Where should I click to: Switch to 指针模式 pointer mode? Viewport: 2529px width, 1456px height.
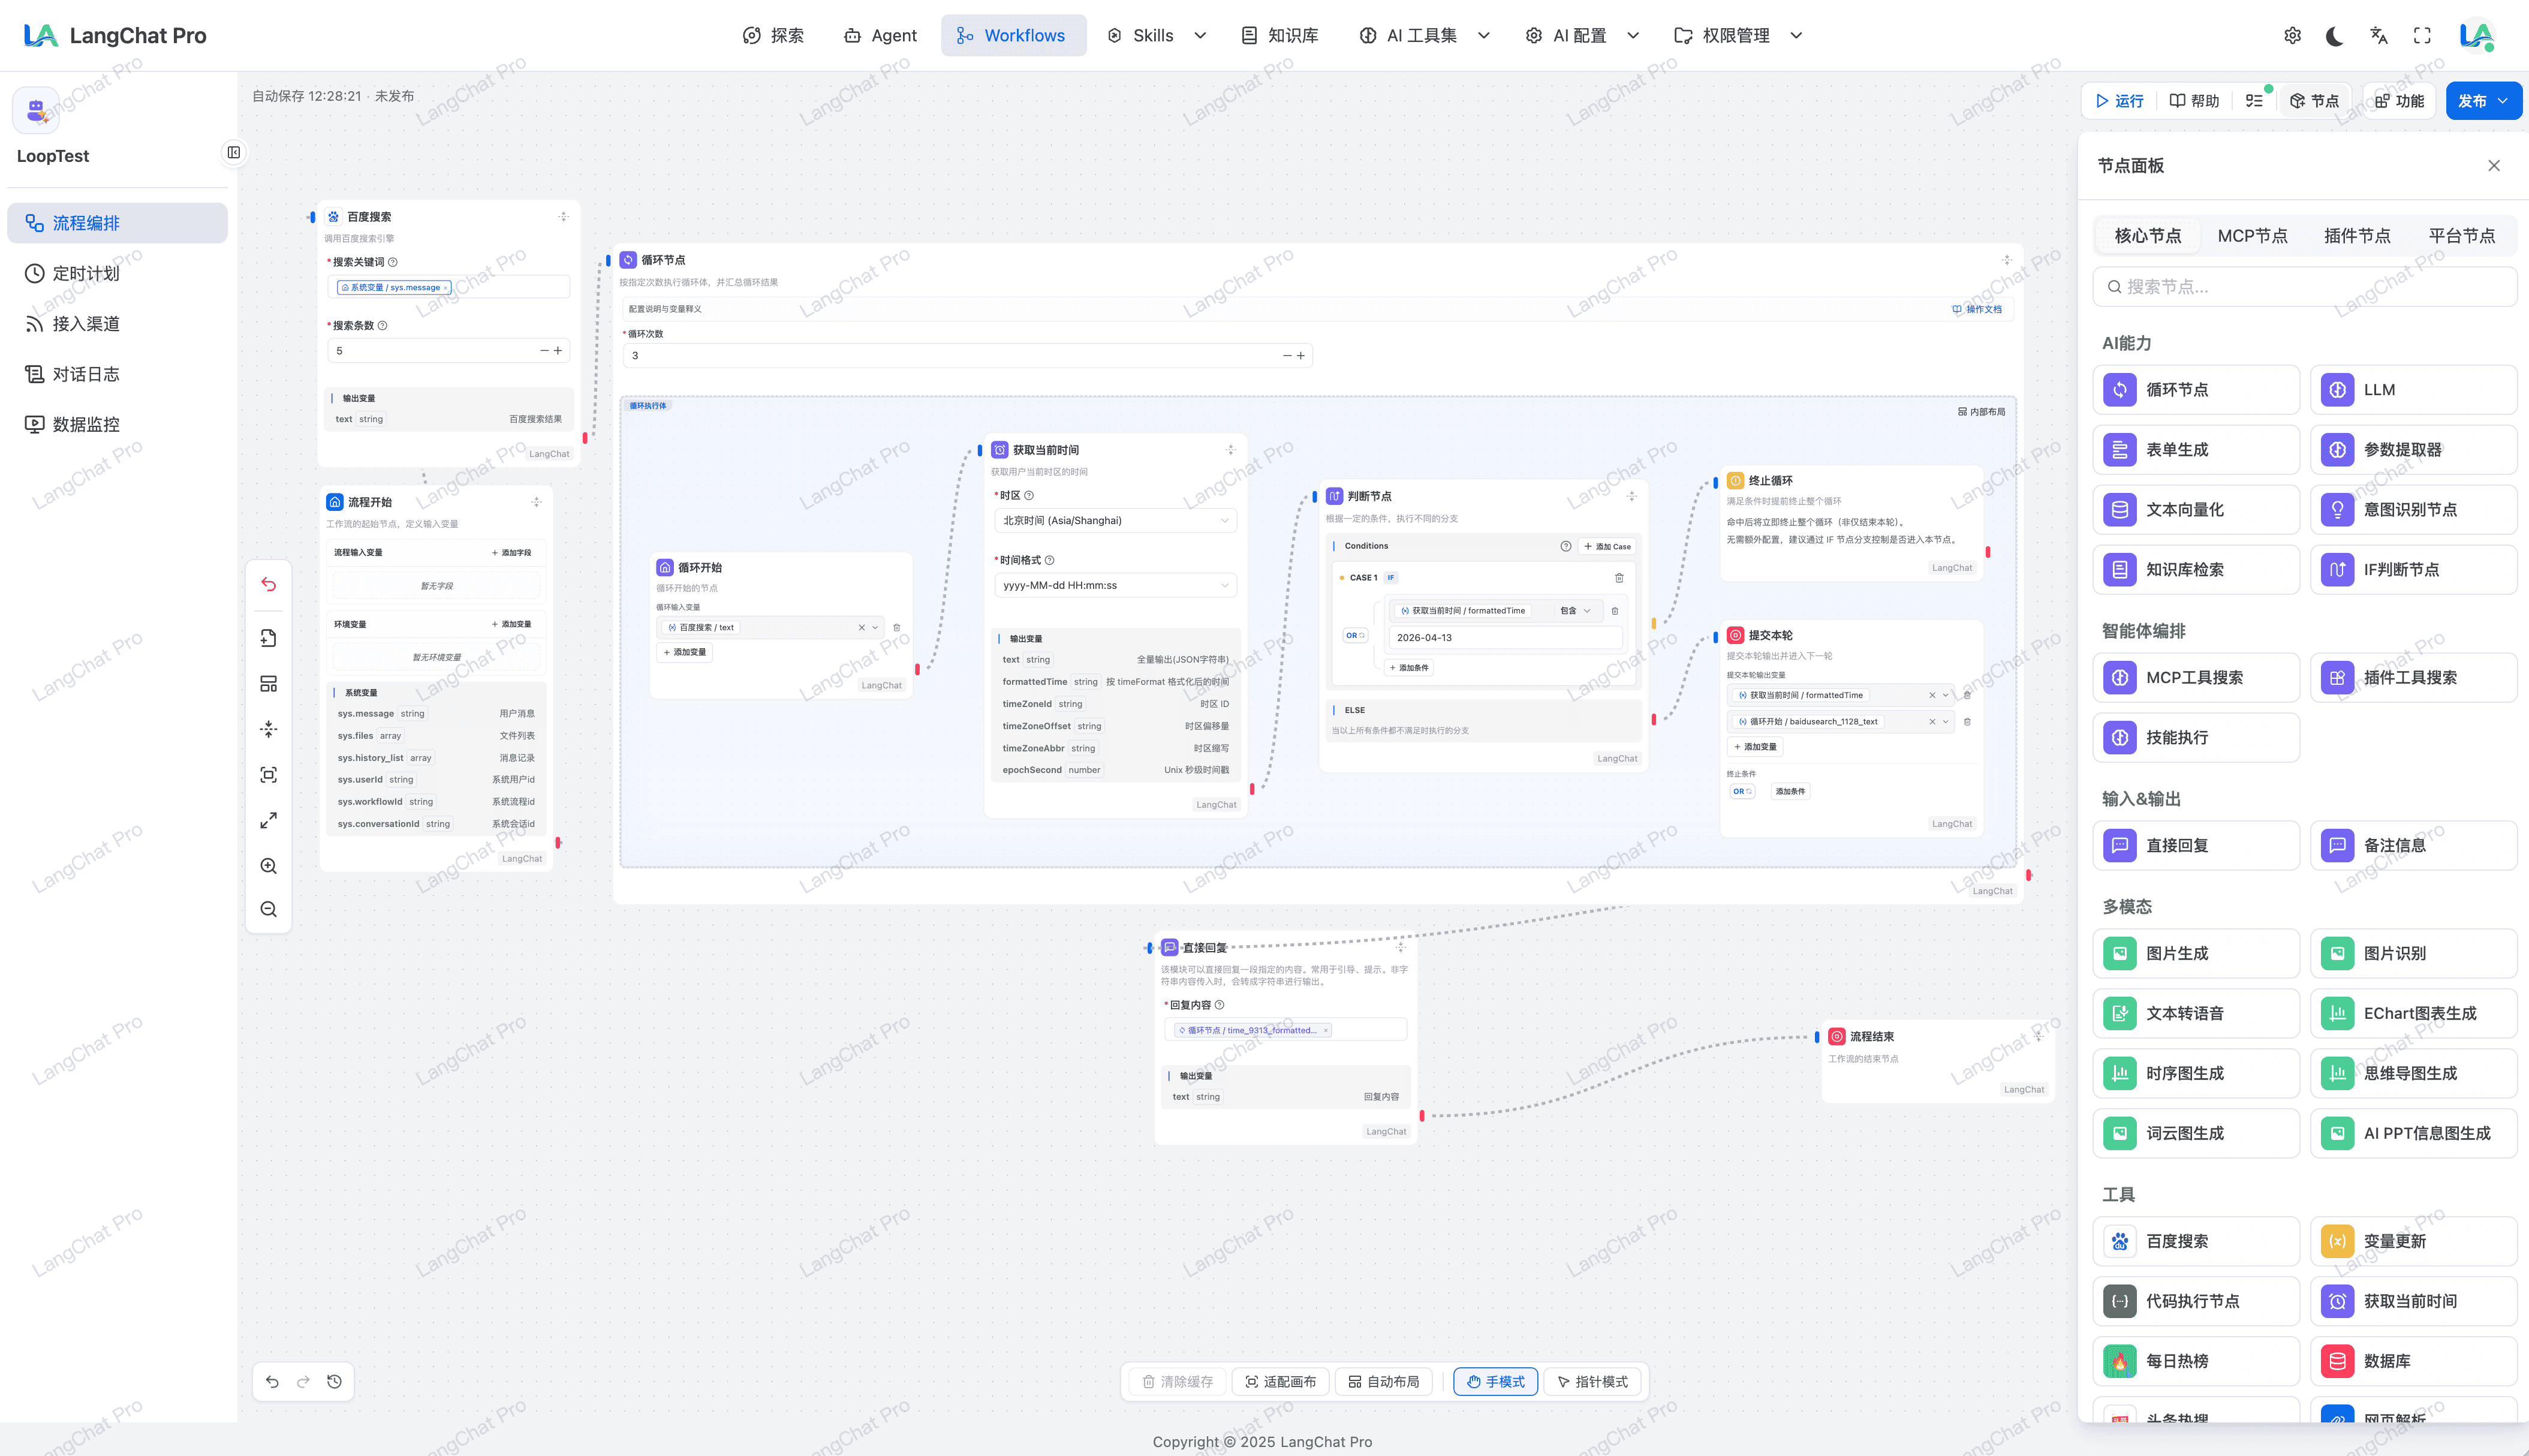[x=1592, y=1381]
